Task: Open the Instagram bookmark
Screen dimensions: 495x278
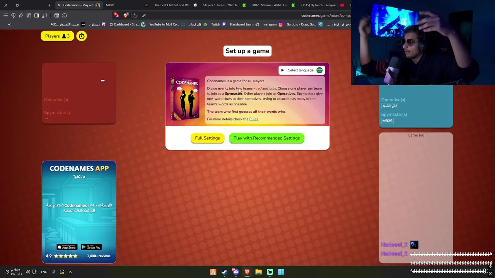Action: tap(273, 24)
